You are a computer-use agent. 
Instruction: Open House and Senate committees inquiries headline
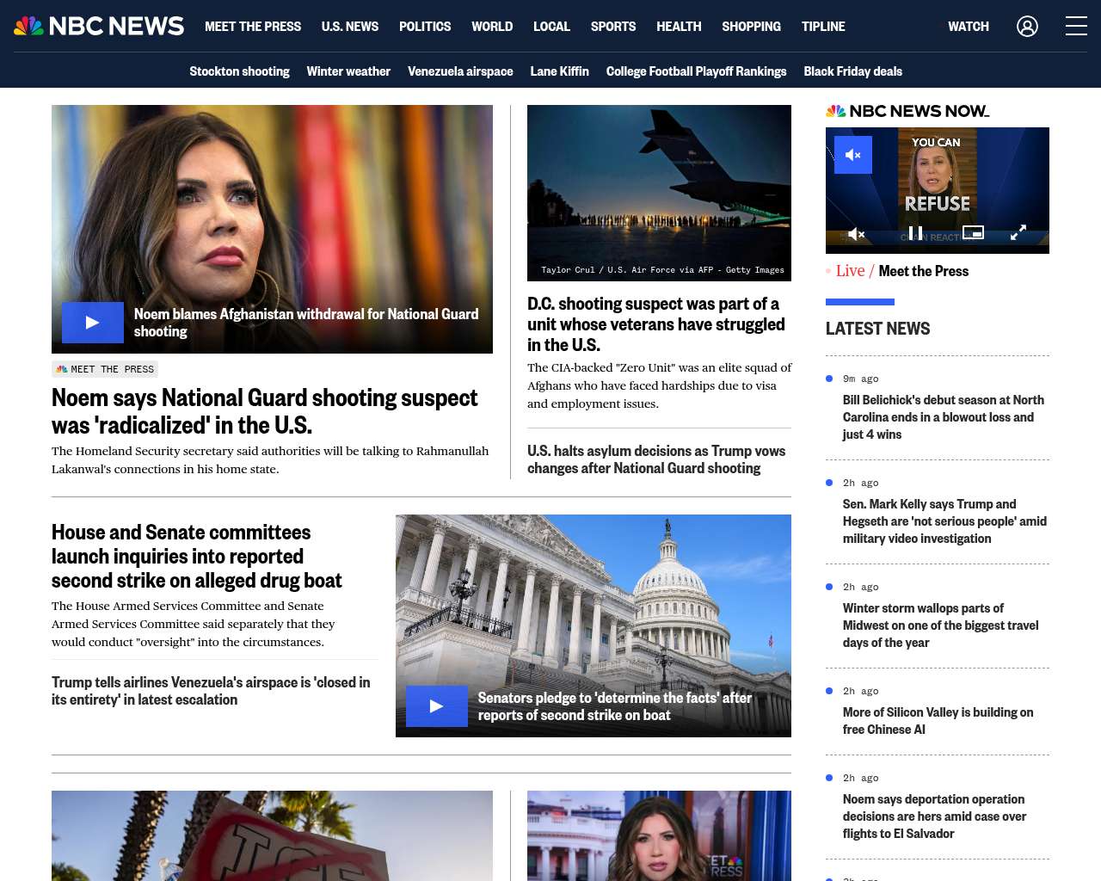197,557
